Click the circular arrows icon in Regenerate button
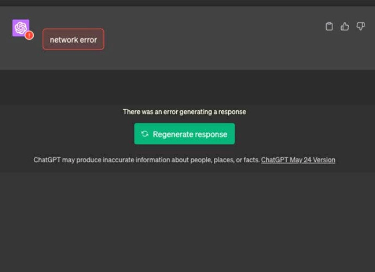The height and width of the screenshot is (272, 375). [x=145, y=134]
